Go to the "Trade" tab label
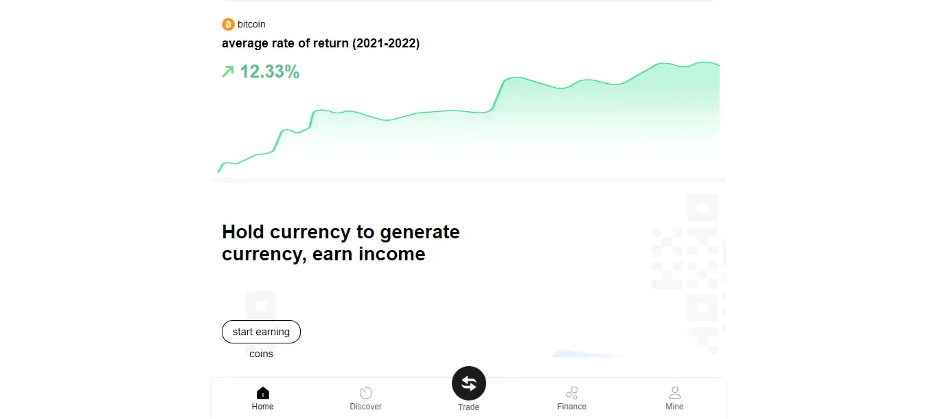 click(x=468, y=407)
